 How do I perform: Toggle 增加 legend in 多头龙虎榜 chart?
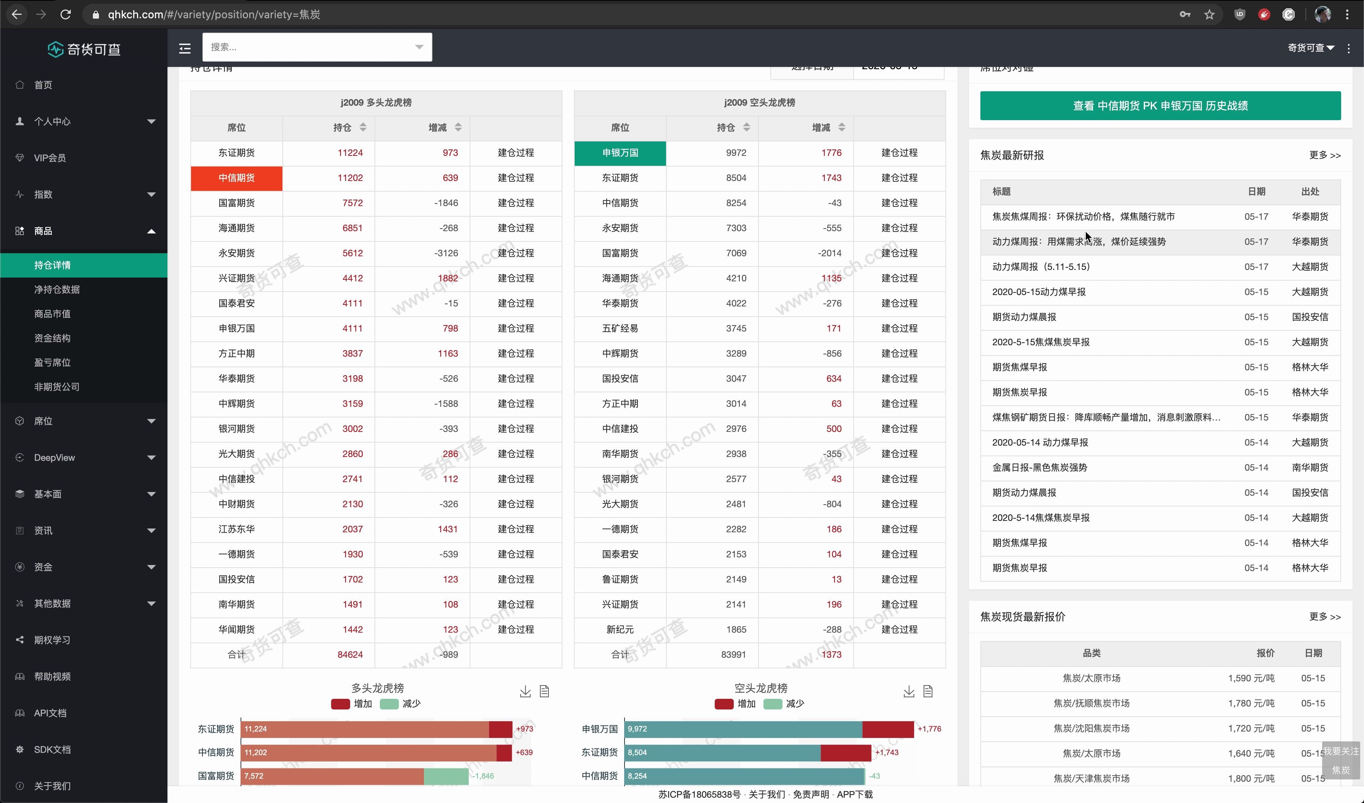tap(351, 704)
